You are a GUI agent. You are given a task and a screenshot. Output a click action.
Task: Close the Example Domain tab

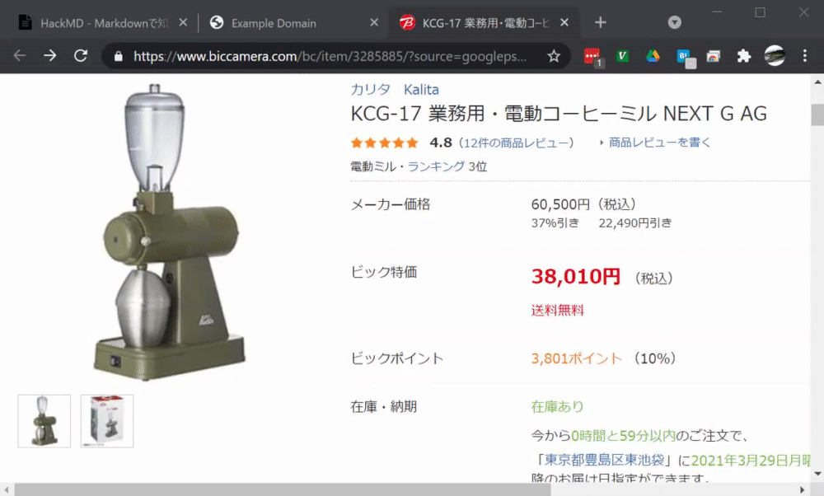tap(374, 22)
